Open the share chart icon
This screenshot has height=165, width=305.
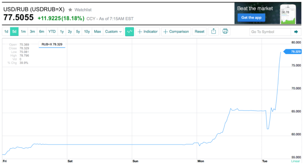click(x=214, y=31)
